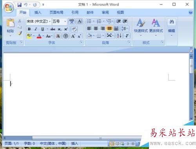Increase paragraph indent
This screenshot has height=149, width=196.
125,21
